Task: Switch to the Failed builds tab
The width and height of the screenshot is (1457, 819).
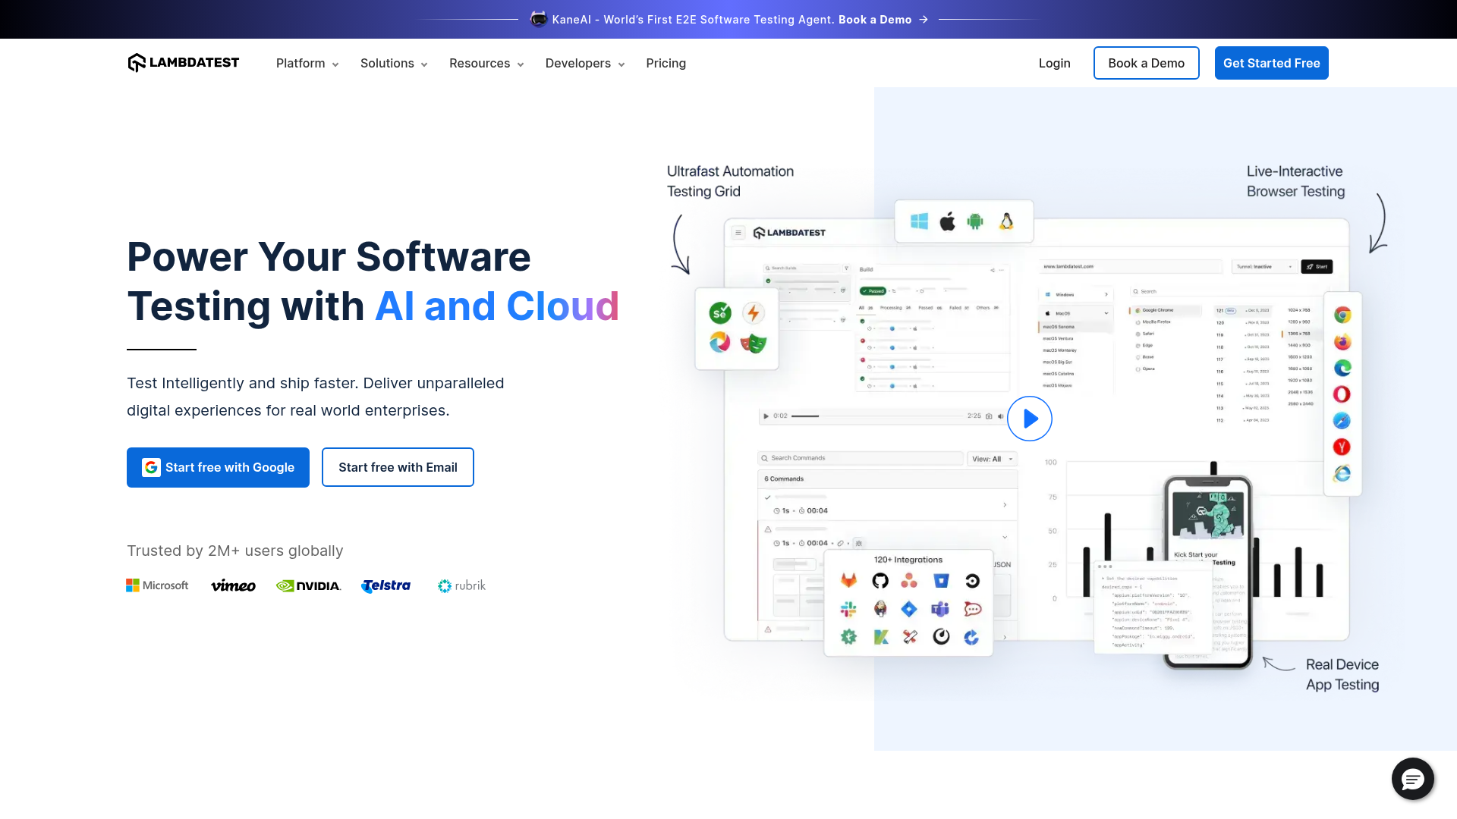Action: click(x=959, y=308)
